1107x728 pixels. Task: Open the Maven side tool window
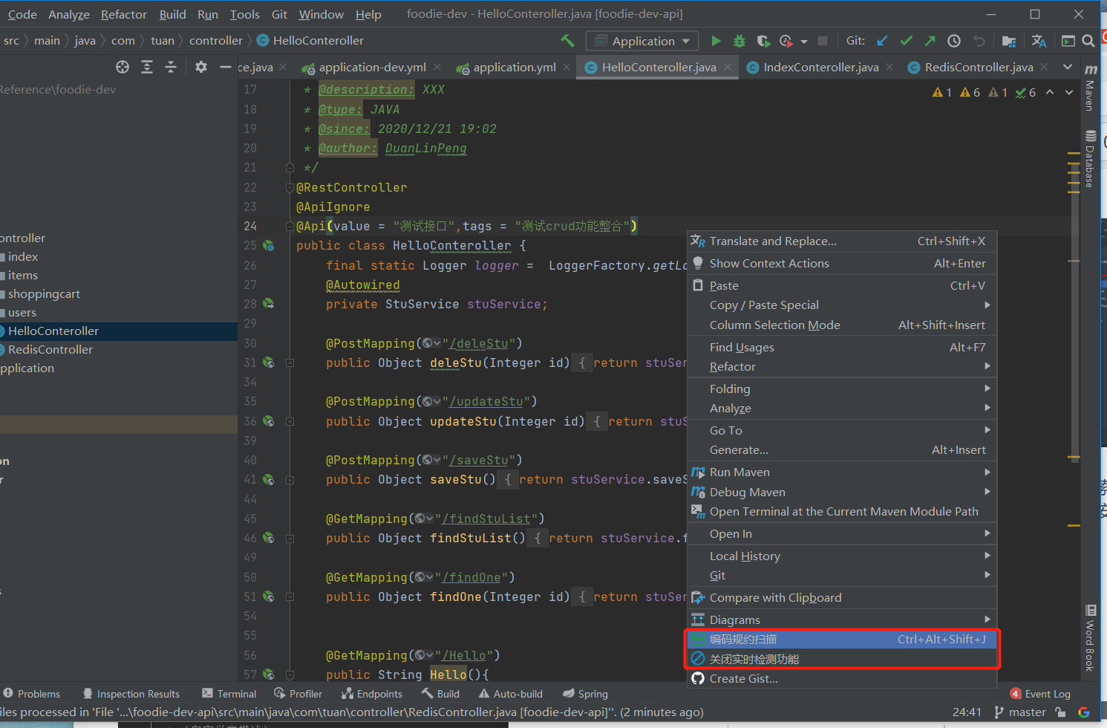coord(1091,88)
